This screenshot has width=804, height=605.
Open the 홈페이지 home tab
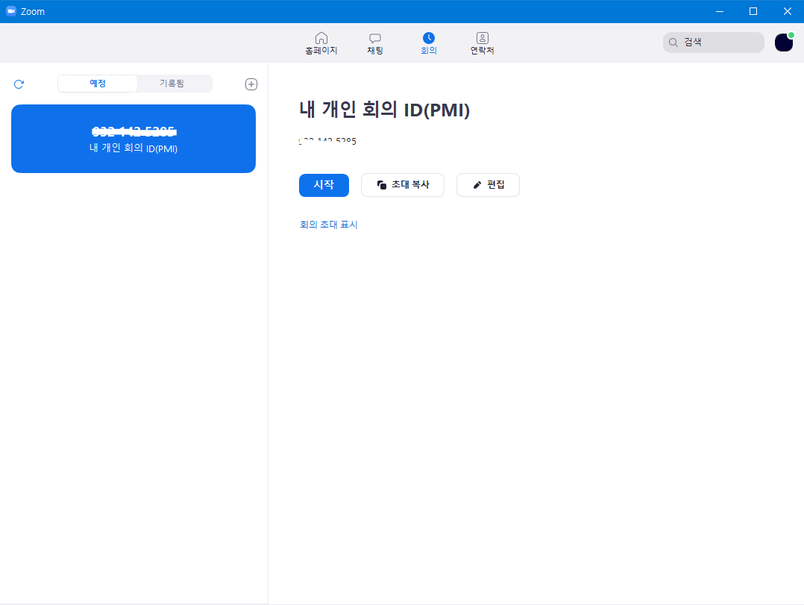click(321, 43)
